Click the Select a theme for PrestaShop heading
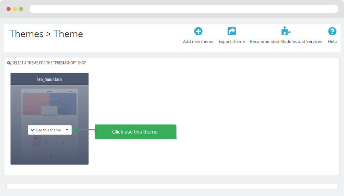Viewport: 344px width, 196px height. (x=49, y=63)
